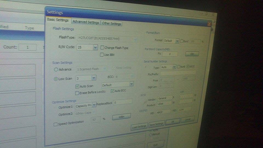Click the Speed Optimization percent field
This screenshot has height=148, width=263.
point(96,119)
